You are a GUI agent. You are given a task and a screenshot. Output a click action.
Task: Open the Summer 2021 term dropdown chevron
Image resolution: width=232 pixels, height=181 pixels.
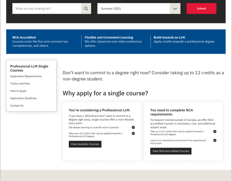[x=175, y=9]
